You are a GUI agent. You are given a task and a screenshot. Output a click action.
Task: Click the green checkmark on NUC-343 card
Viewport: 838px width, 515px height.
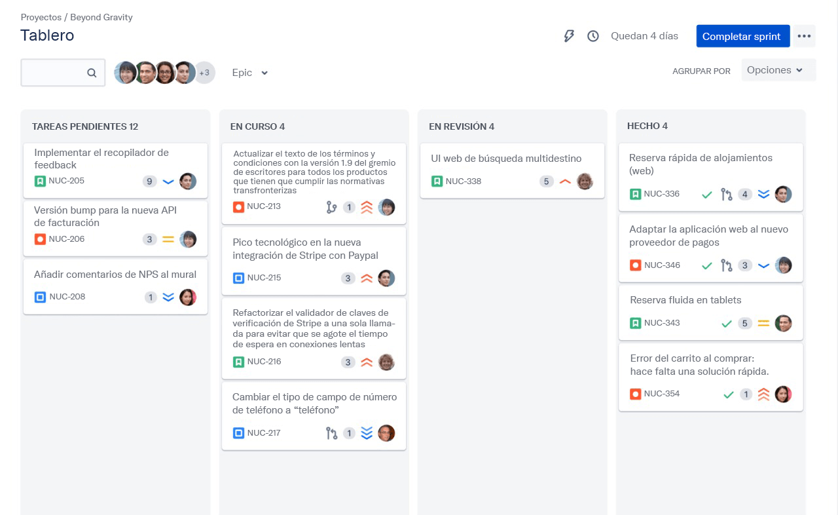pos(726,324)
